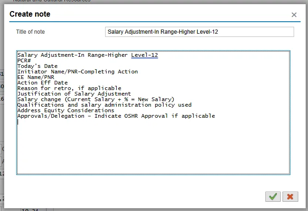Click the Title of note label
This screenshot has width=308, height=211.
click(x=30, y=32)
